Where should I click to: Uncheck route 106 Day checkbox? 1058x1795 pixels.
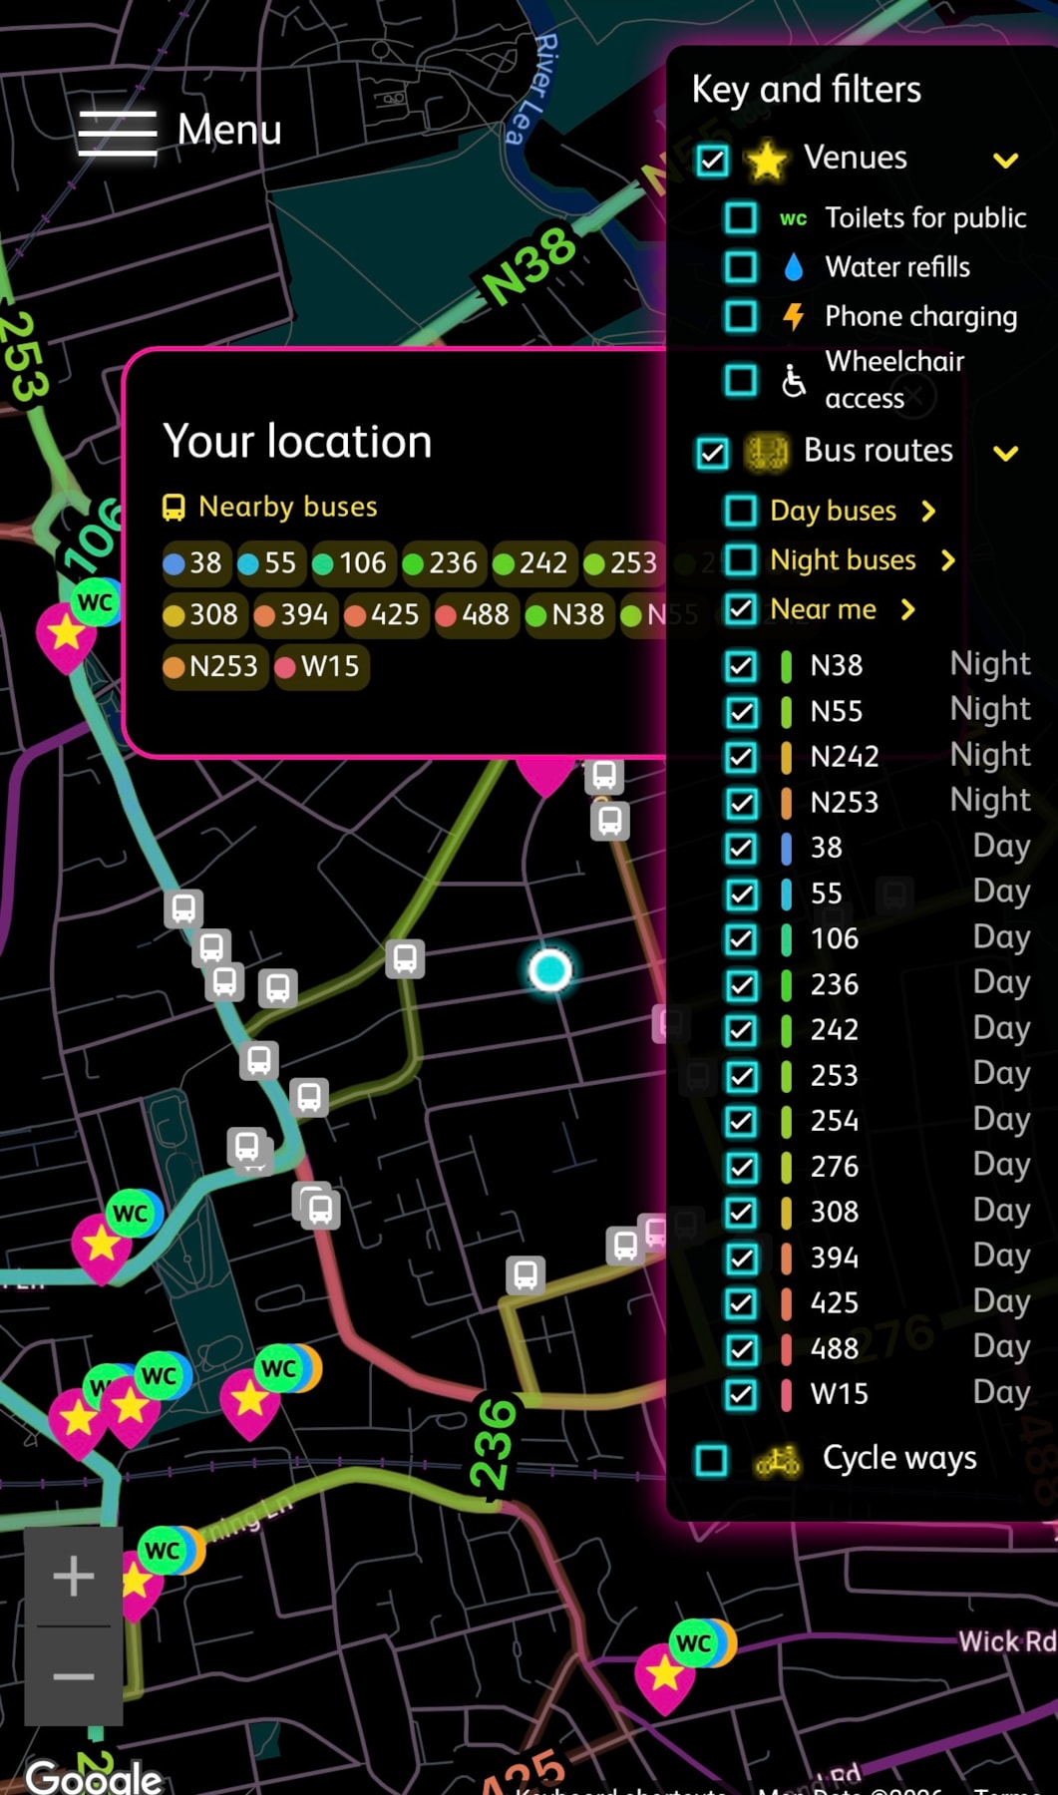740,939
